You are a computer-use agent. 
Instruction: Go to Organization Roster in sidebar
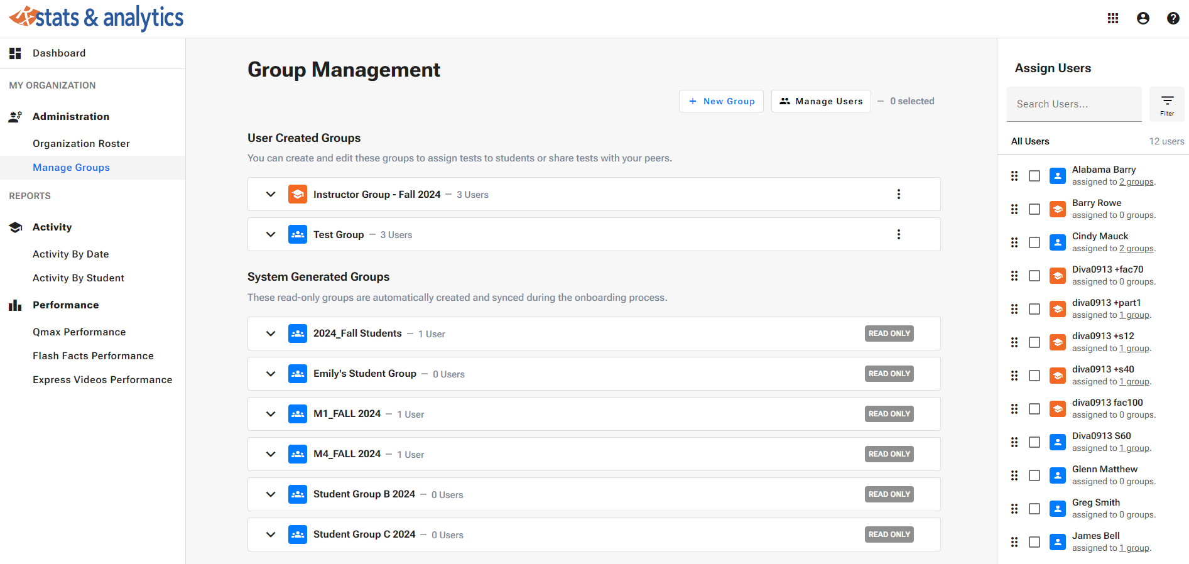tap(81, 144)
